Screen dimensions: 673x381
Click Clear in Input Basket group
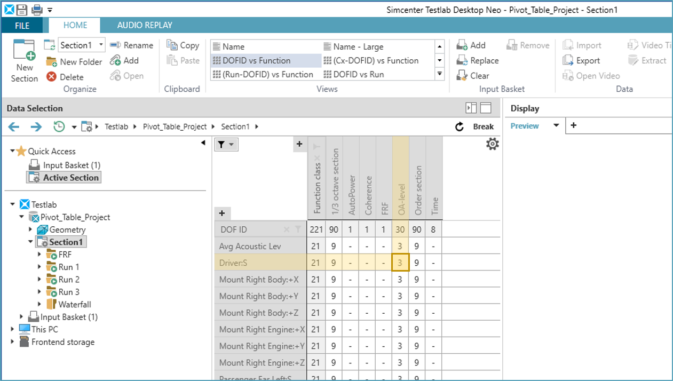click(462, 76)
